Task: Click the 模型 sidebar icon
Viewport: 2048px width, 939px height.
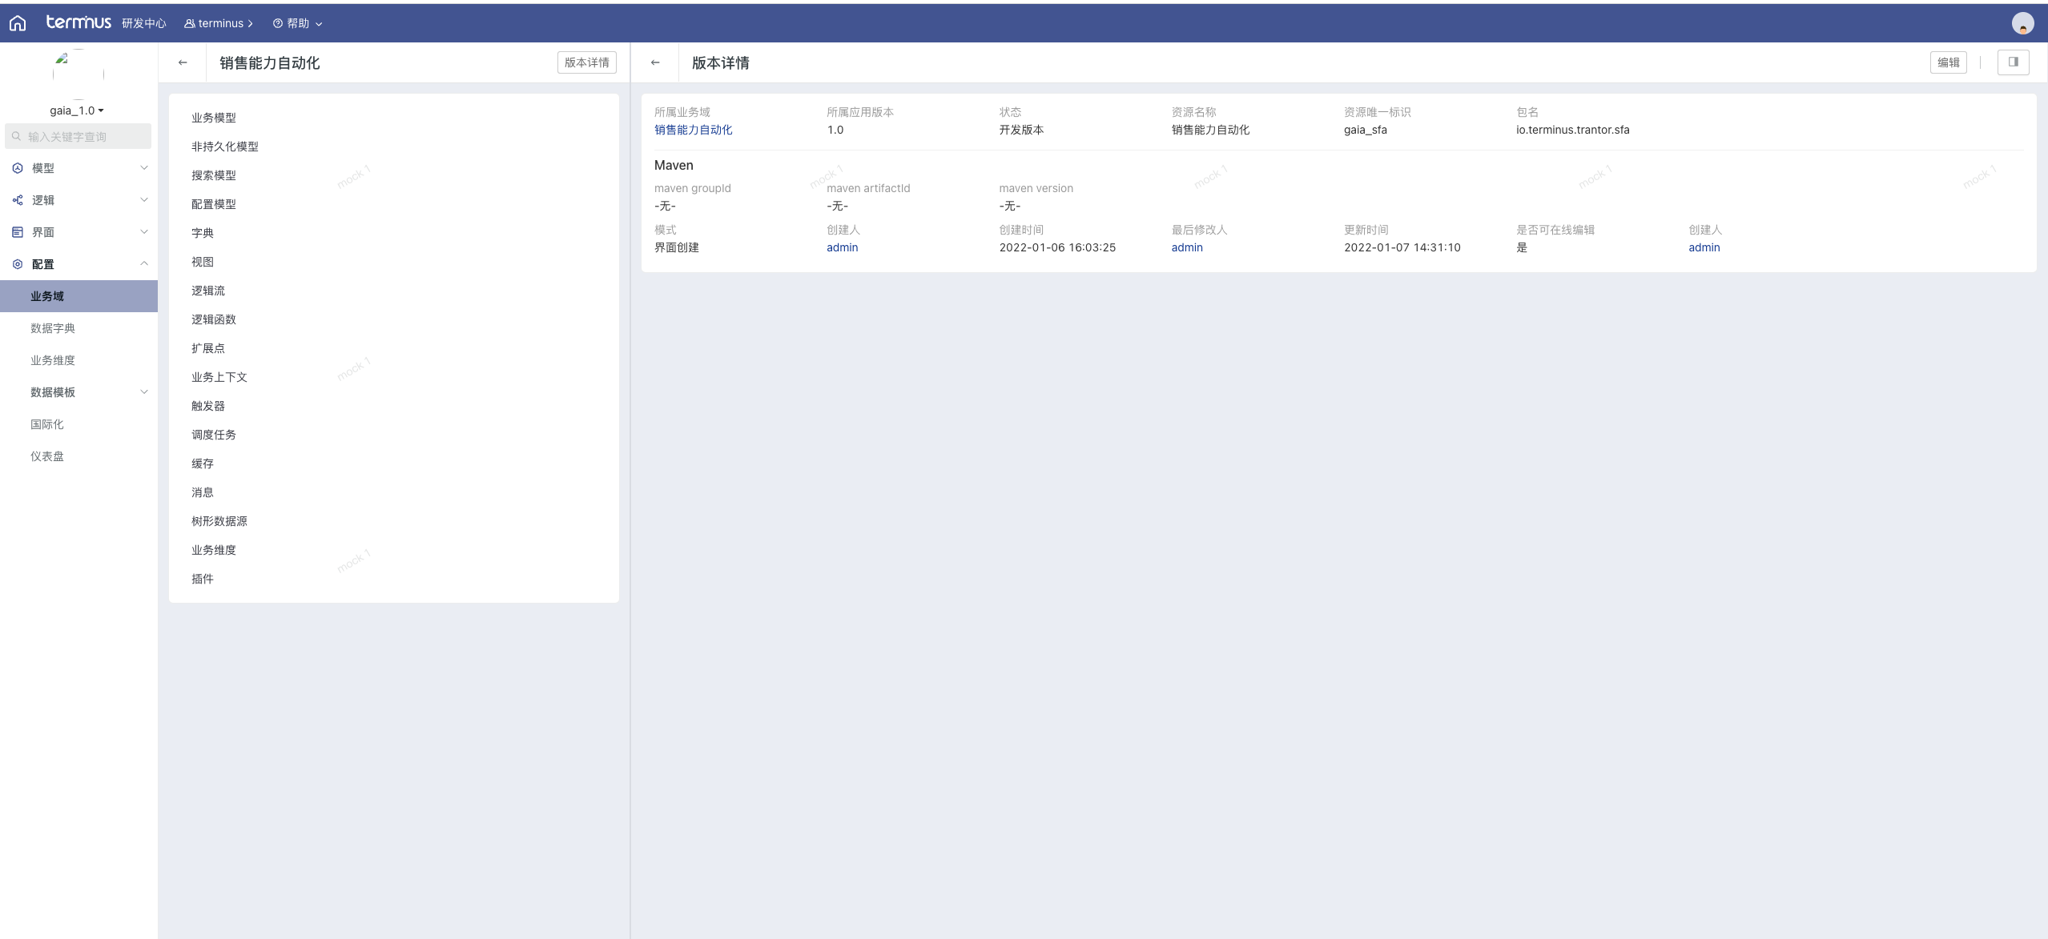Action: click(18, 168)
